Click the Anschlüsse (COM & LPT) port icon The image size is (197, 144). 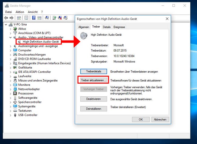pyautogui.click(x=15, y=33)
